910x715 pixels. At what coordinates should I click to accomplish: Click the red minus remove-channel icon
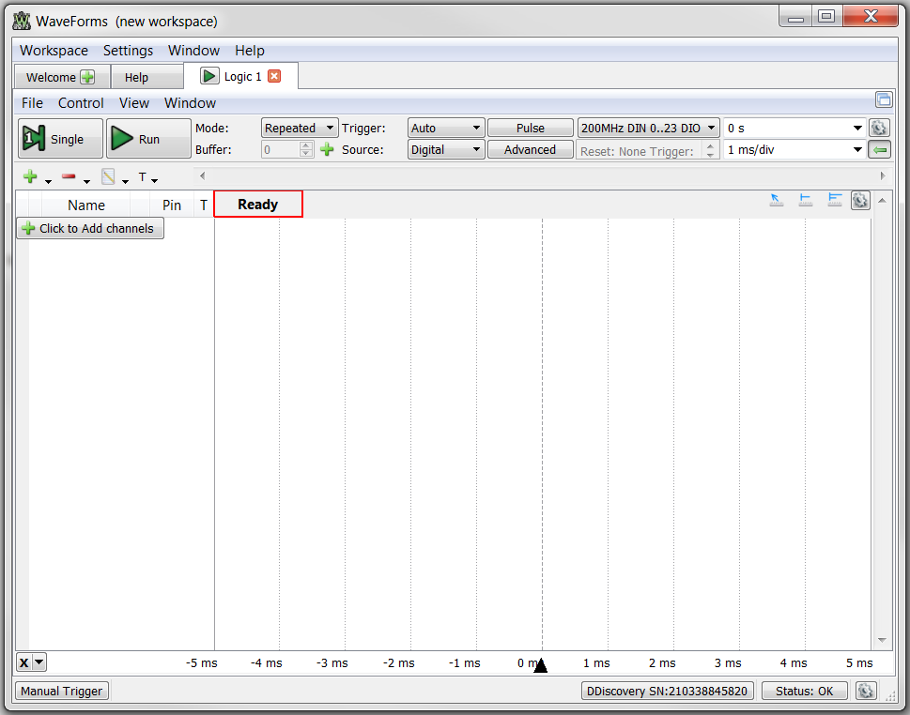pyautogui.click(x=69, y=176)
